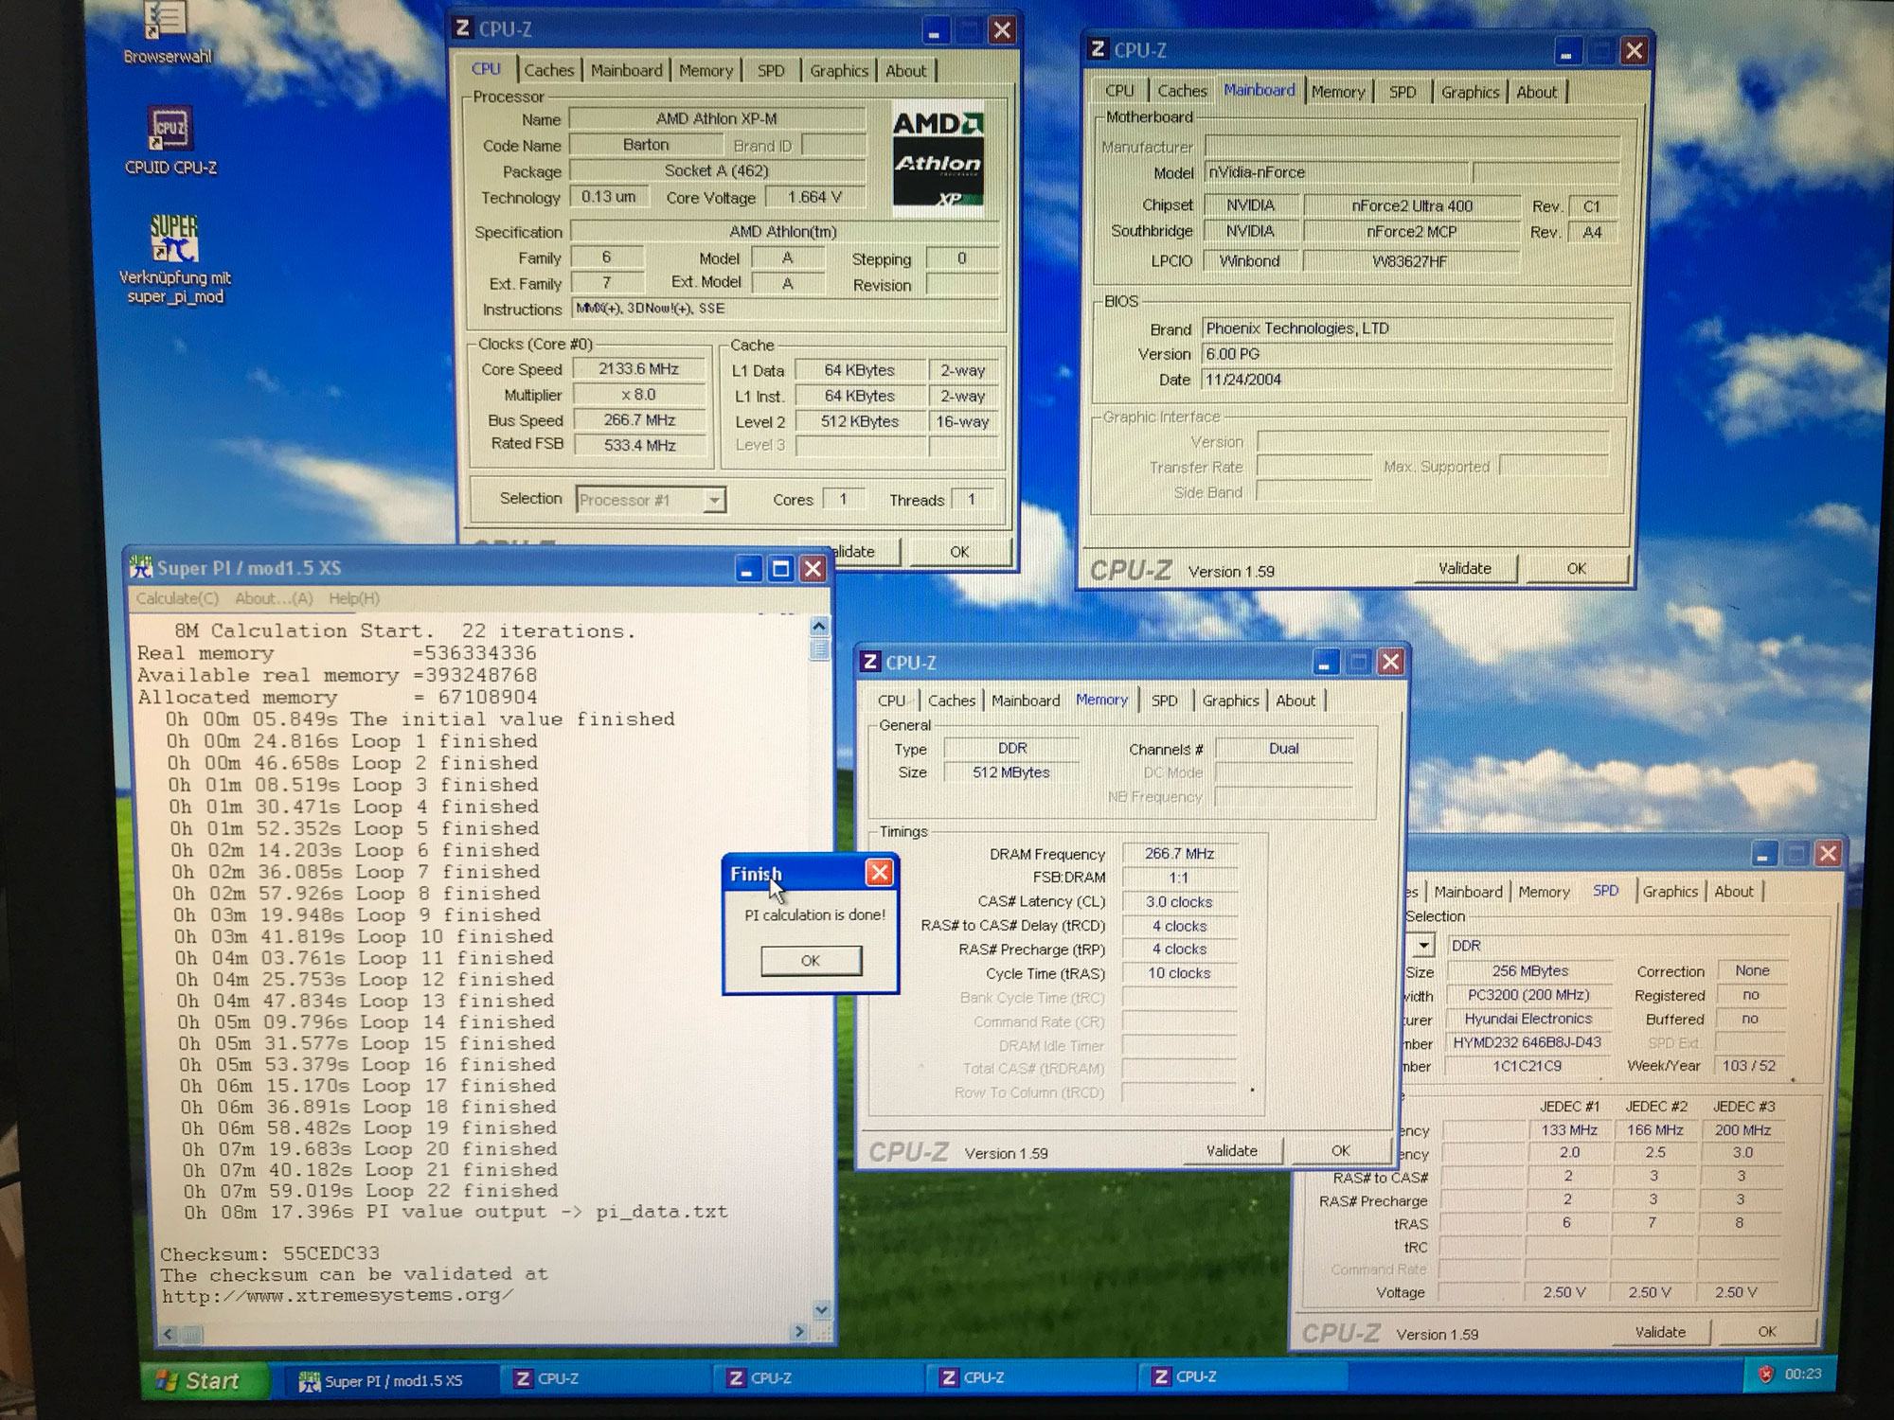This screenshot has width=1894, height=1420.
Task: Select Graphics tab in processor CPU-Z window
Action: [x=839, y=70]
